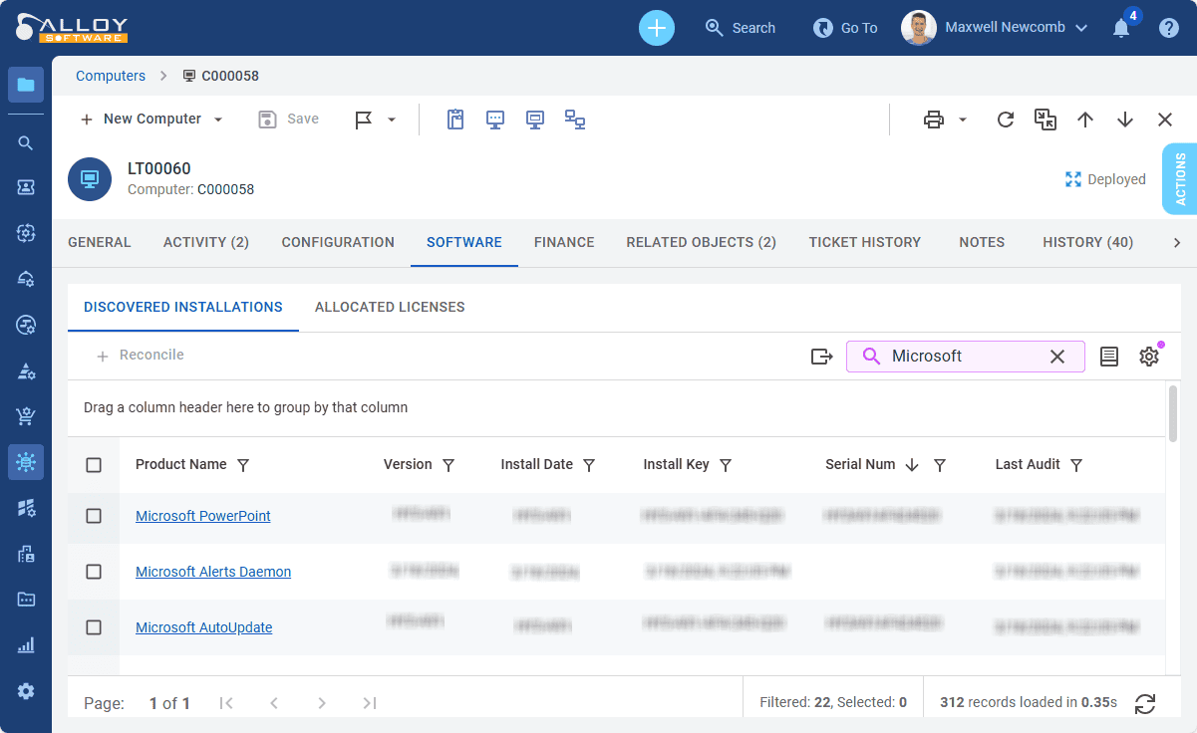The image size is (1197, 733).
Task: Click the shopping cart sidebar icon
Action: point(26,416)
